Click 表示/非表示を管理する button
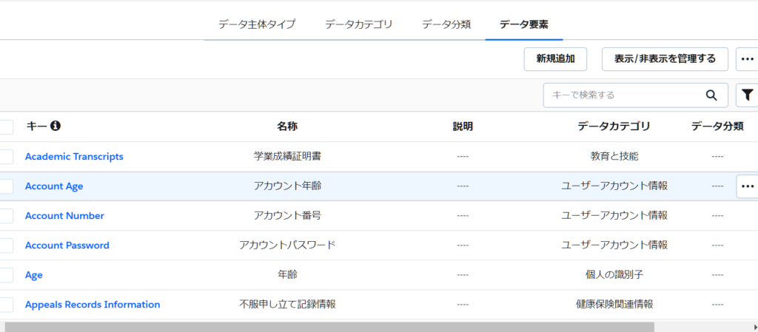Screen dimensions: 758x332 click(665, 59)
